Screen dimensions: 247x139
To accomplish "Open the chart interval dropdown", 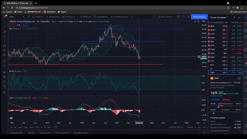I will tap(24, 17).
